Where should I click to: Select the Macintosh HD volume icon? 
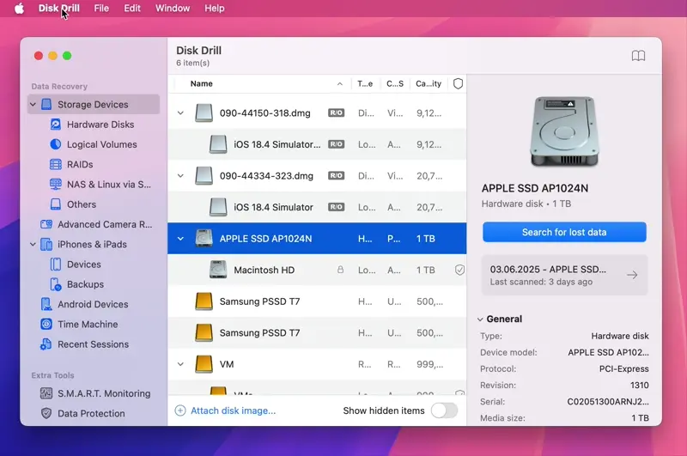tap(218, 270)
